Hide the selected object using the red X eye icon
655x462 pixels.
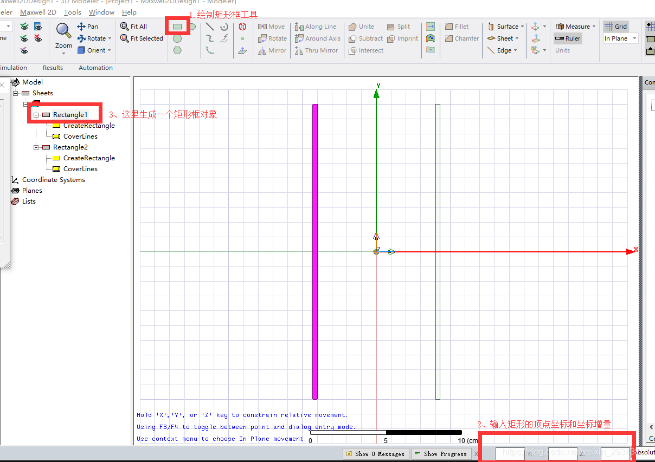point(38,38)
